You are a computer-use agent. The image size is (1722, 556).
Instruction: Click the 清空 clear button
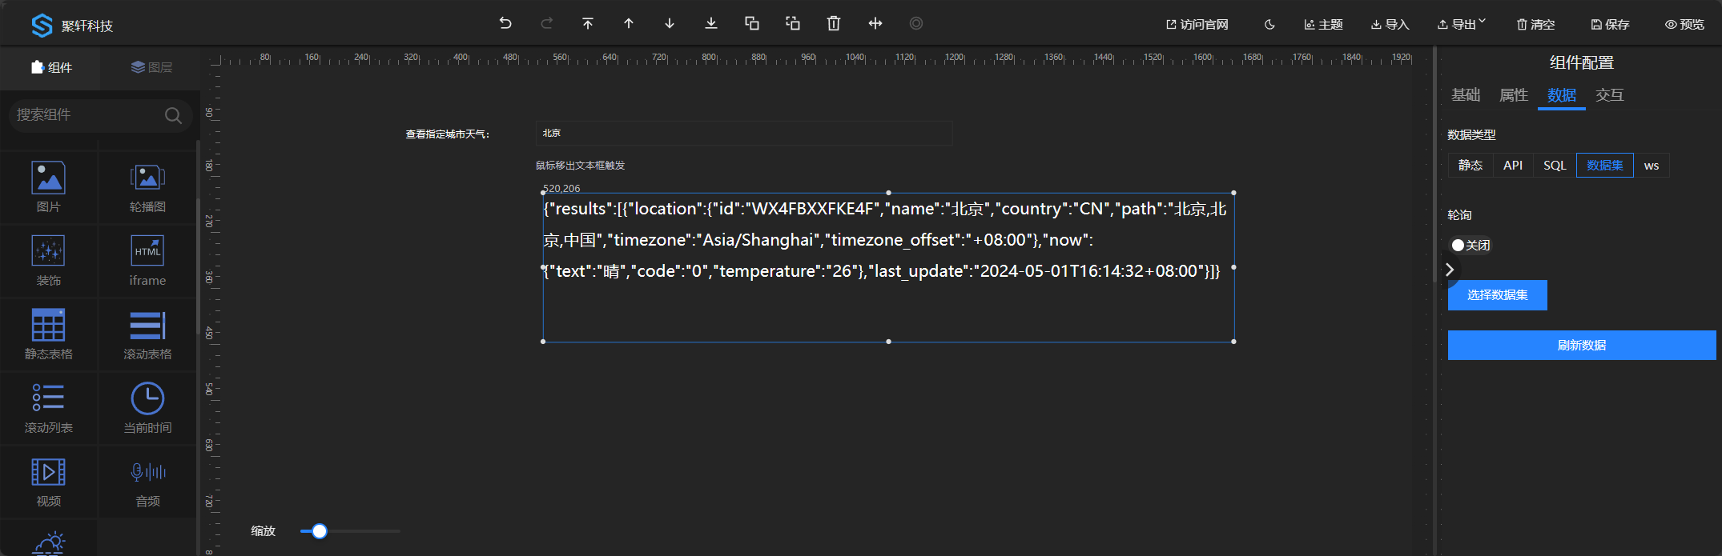(1536, 25)
